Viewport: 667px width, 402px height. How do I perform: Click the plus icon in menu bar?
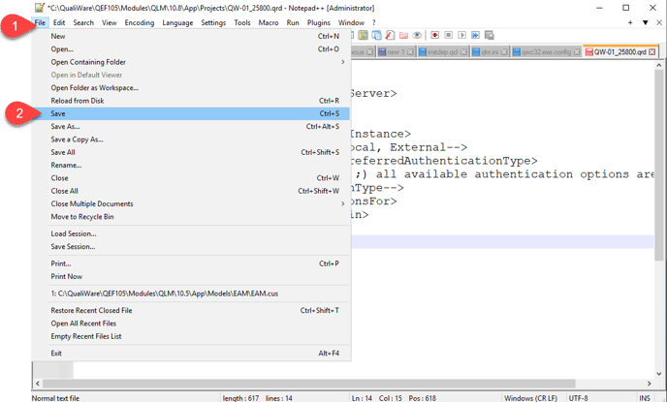[x=630, y=22]
